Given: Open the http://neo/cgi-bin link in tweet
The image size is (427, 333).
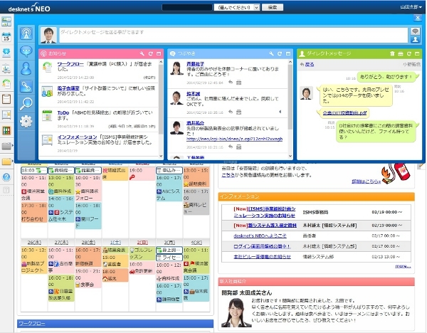Looking at the screenshot, I should click(x=234, y=139).
